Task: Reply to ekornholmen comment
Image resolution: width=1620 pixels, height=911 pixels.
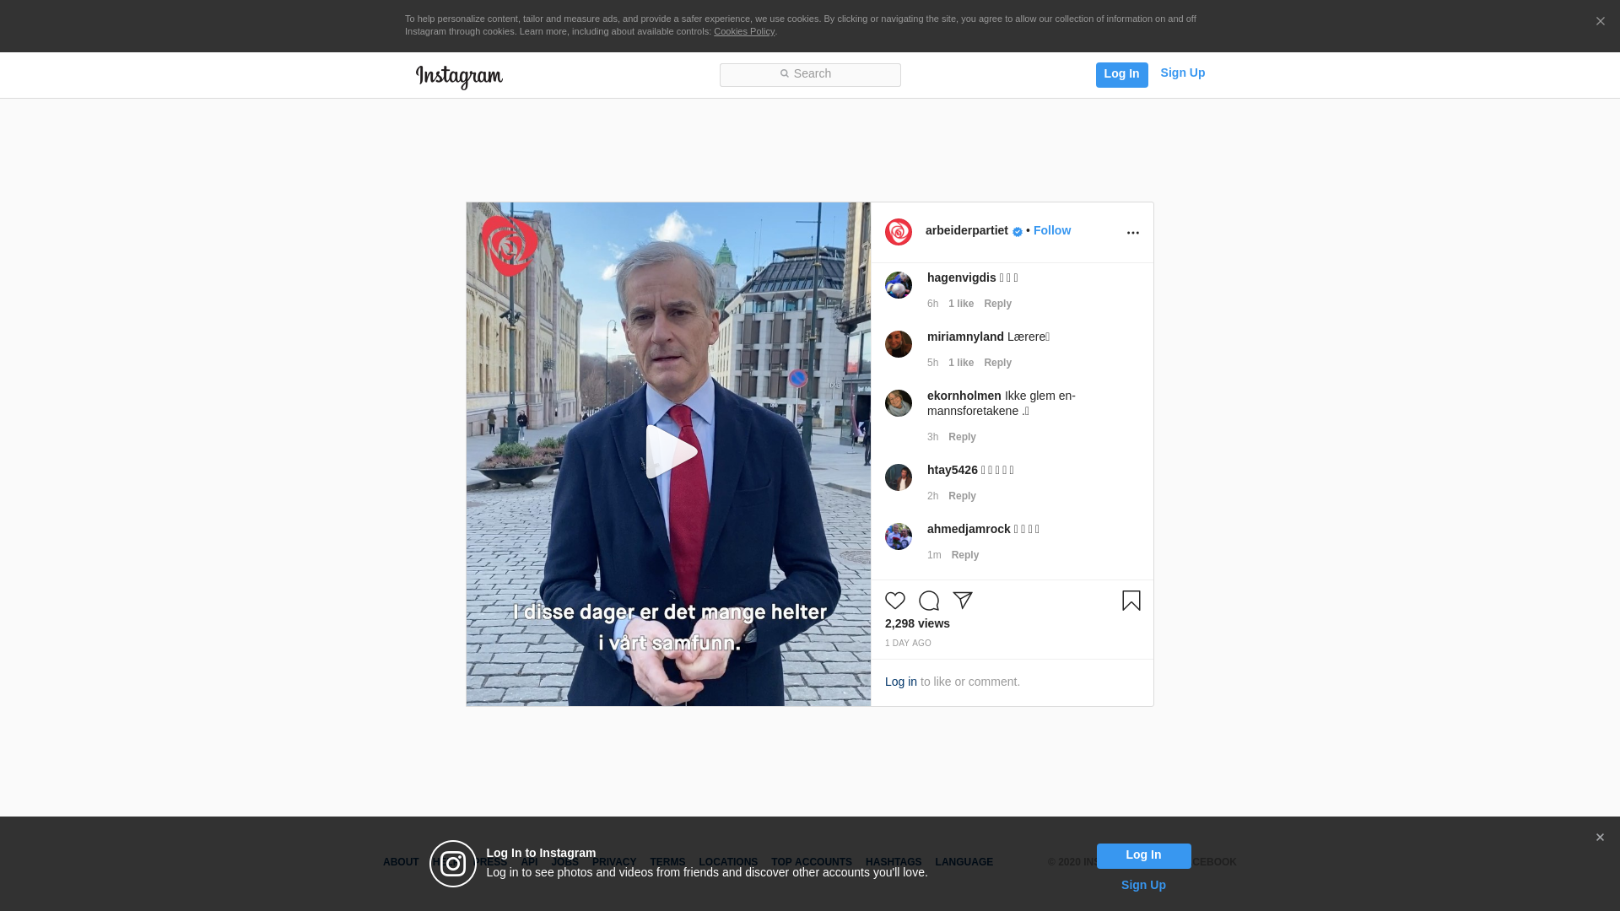Action: 962,437
